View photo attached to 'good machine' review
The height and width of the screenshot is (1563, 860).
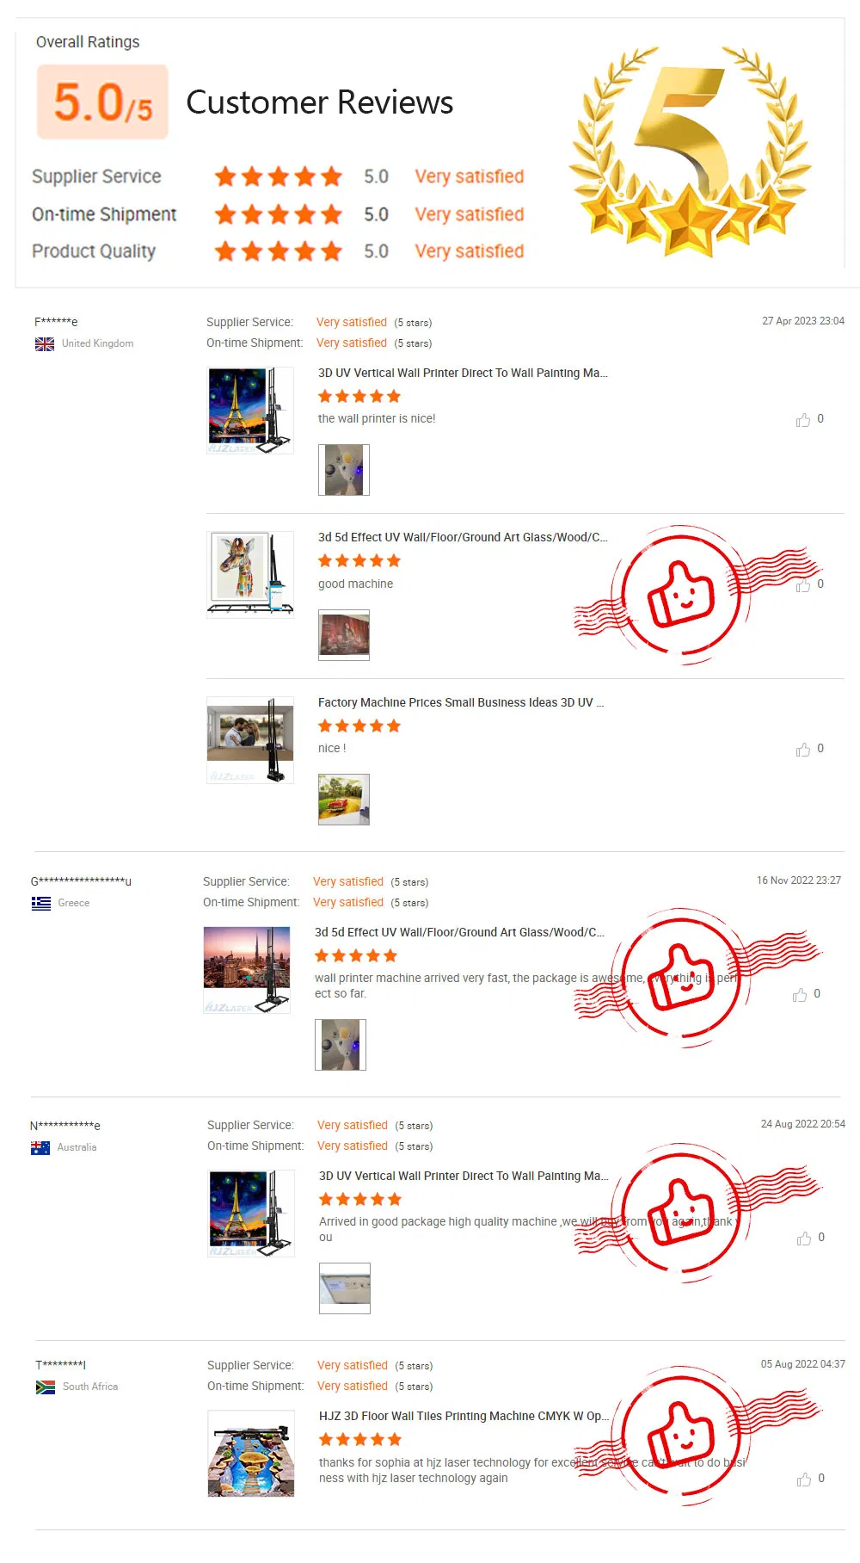(344, 635)
